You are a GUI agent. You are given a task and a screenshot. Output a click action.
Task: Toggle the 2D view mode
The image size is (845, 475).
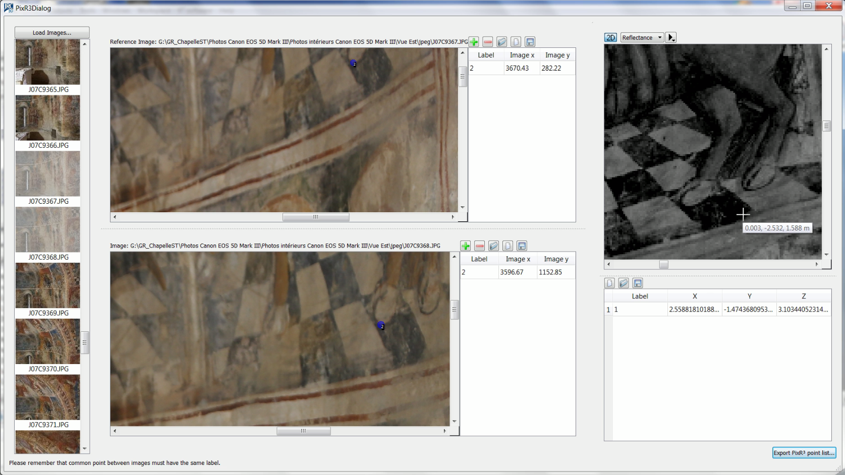[x=610, y=38]
